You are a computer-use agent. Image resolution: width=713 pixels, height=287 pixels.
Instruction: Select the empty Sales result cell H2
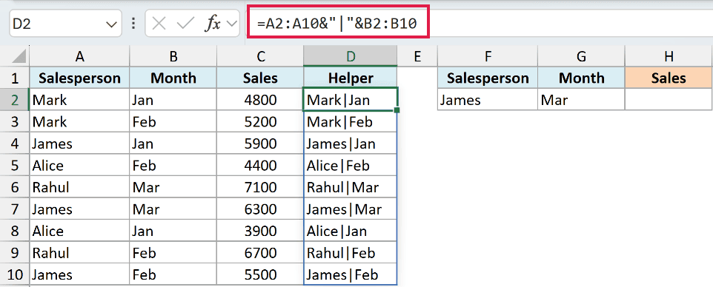669,99
